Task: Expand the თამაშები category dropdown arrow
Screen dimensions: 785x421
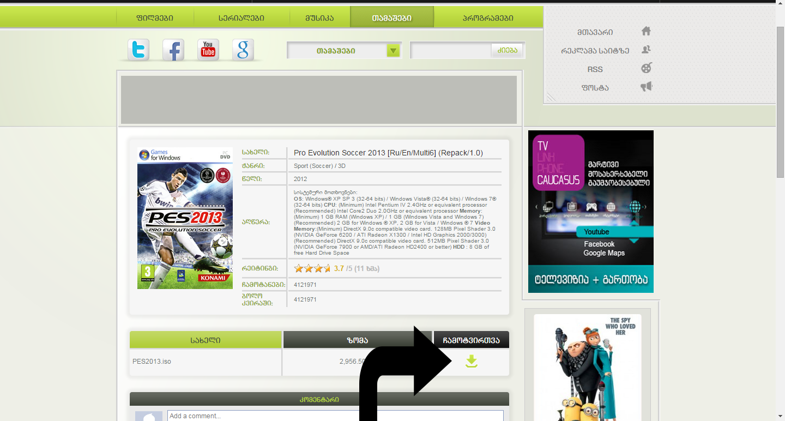Action: (x=394, y=51)
